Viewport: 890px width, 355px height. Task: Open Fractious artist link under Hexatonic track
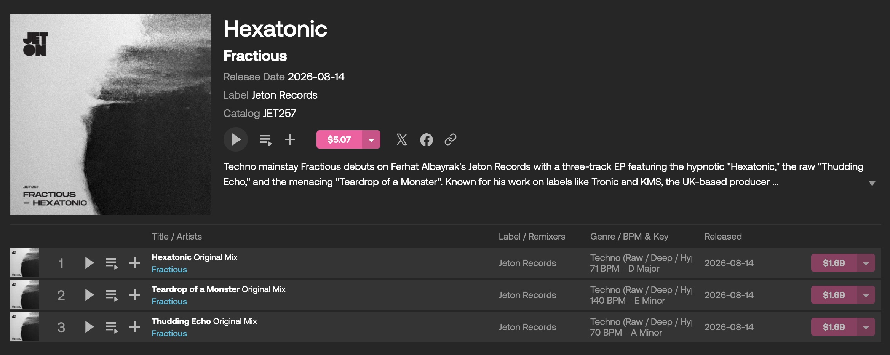tap(169, 269)
